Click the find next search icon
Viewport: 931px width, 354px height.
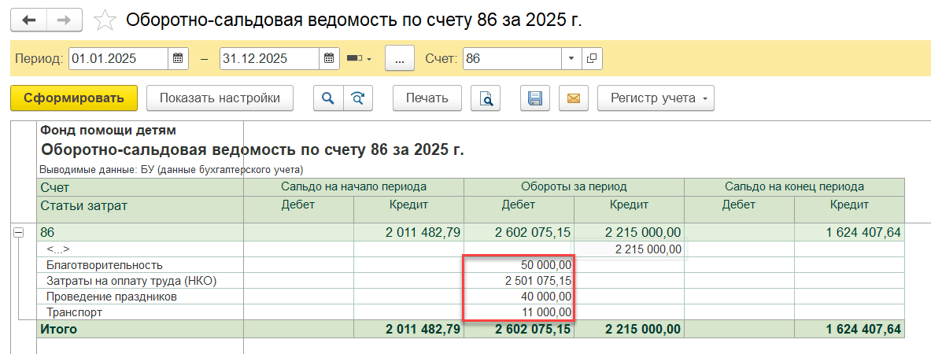click(358, 98)
